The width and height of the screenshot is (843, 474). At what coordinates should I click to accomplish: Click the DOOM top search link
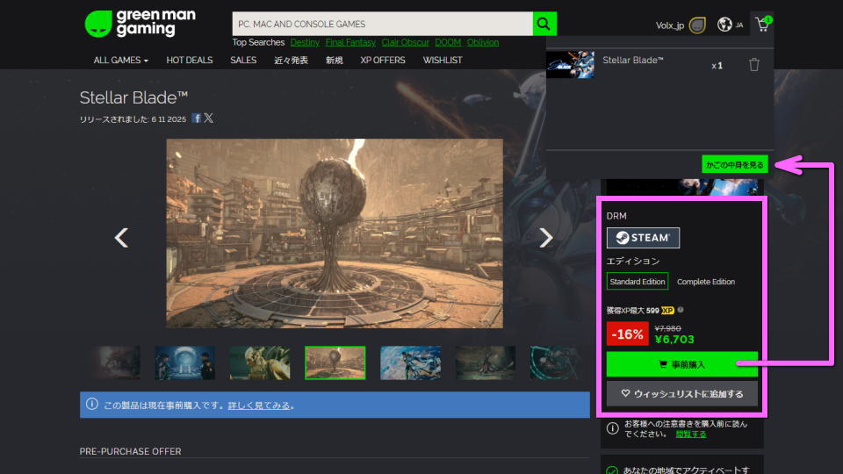point(448,42)
